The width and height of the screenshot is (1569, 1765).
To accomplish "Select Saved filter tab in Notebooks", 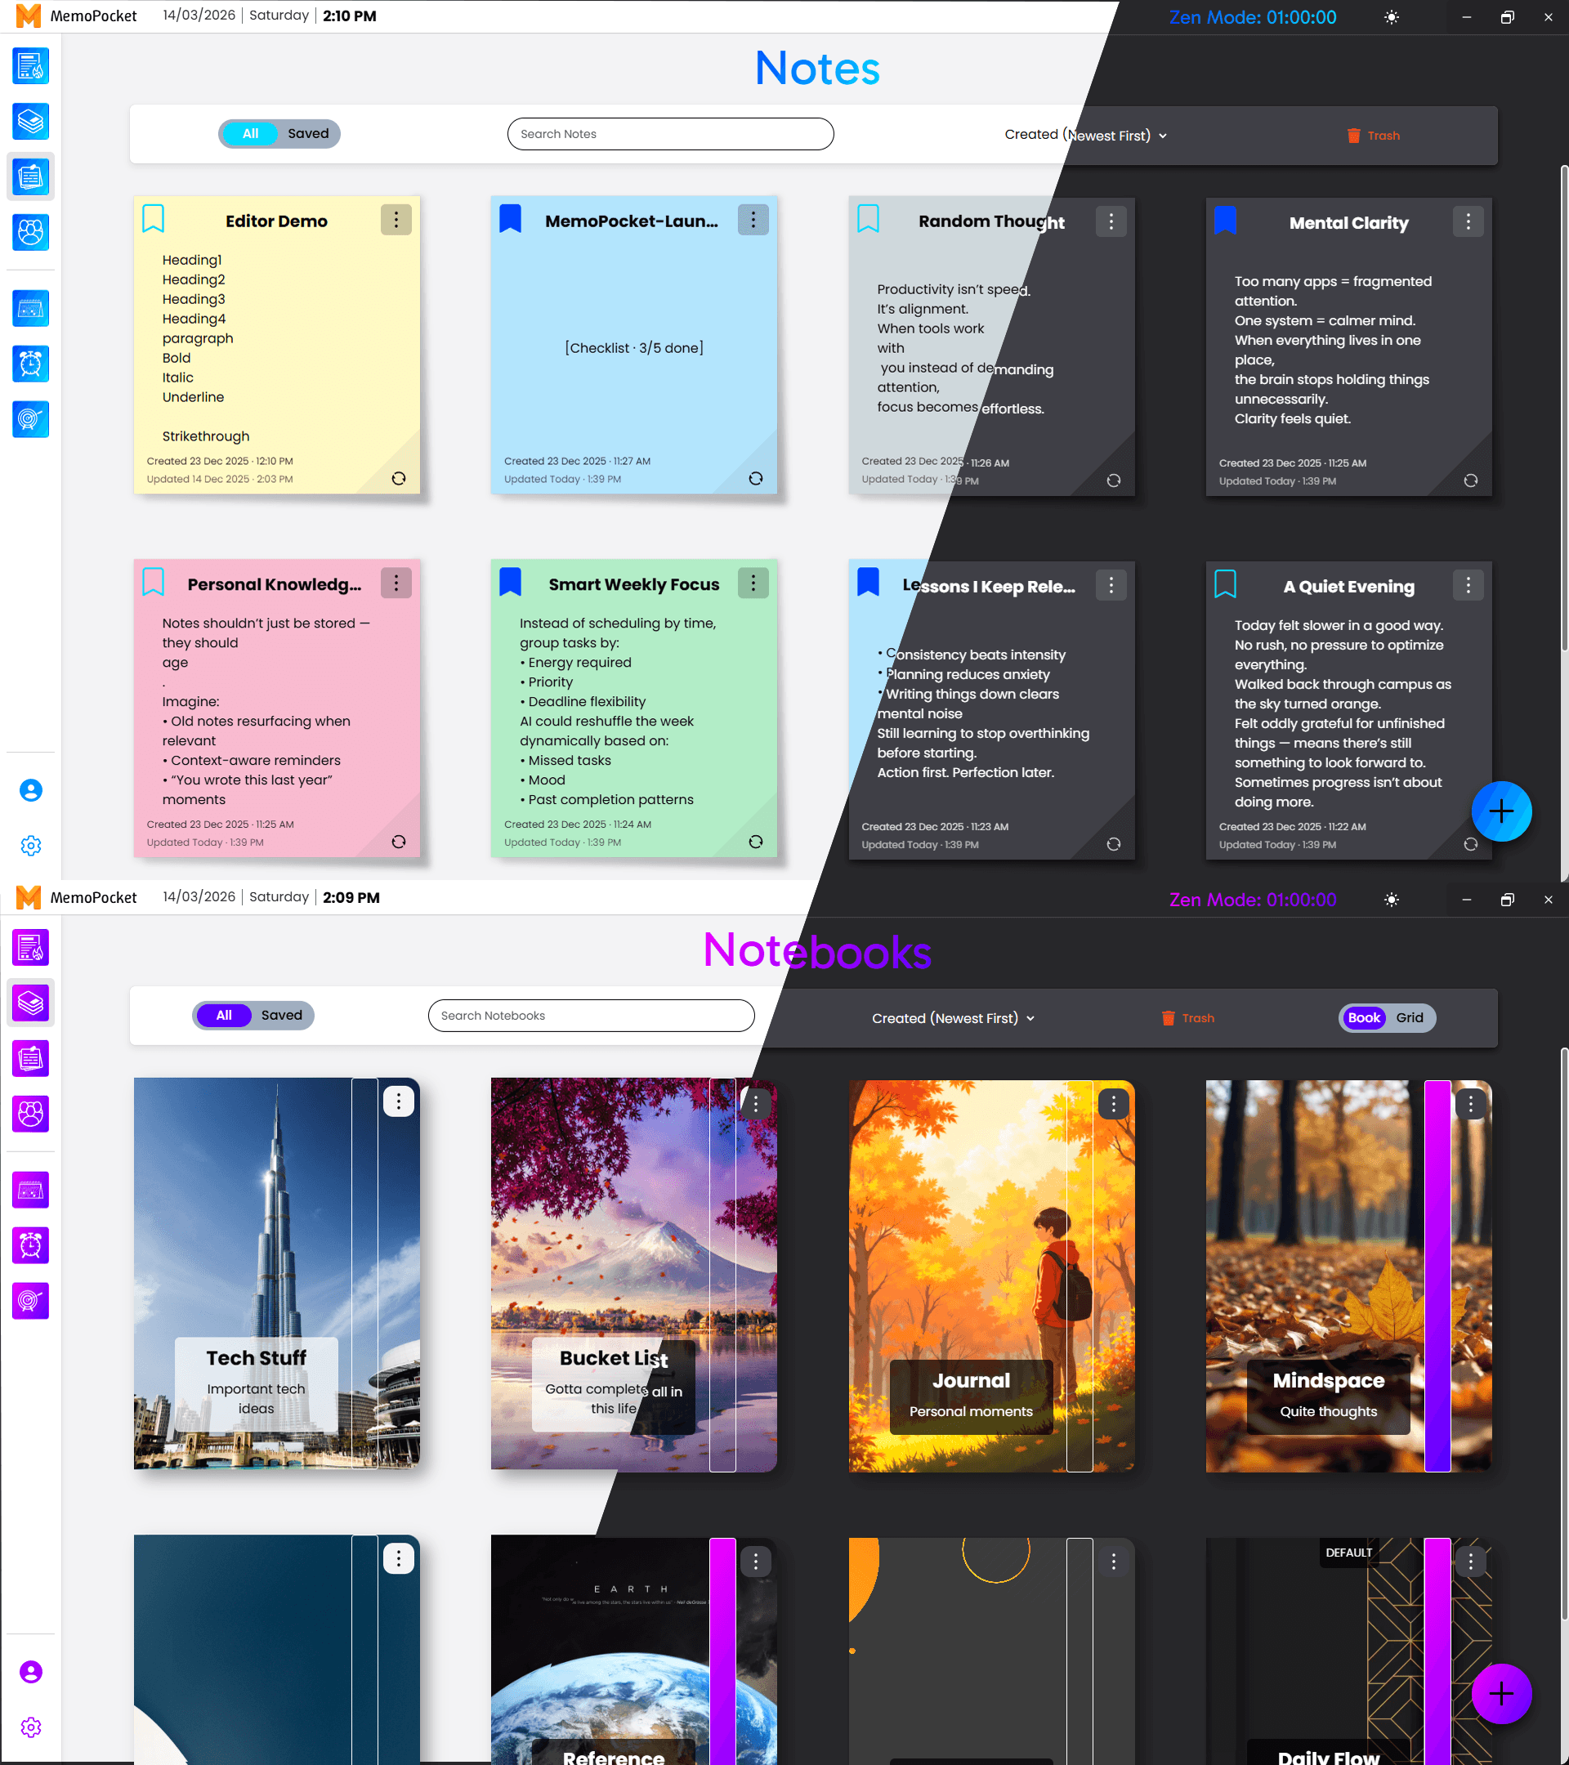I will [281, 1016].
